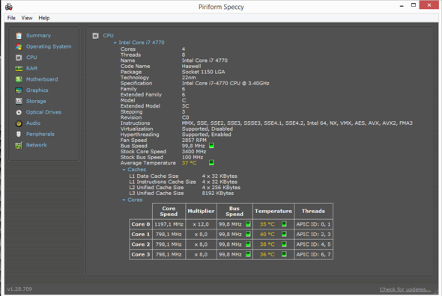Open the View menu
The height and width of the screenshot is (296, 442).
pos(27,18)
